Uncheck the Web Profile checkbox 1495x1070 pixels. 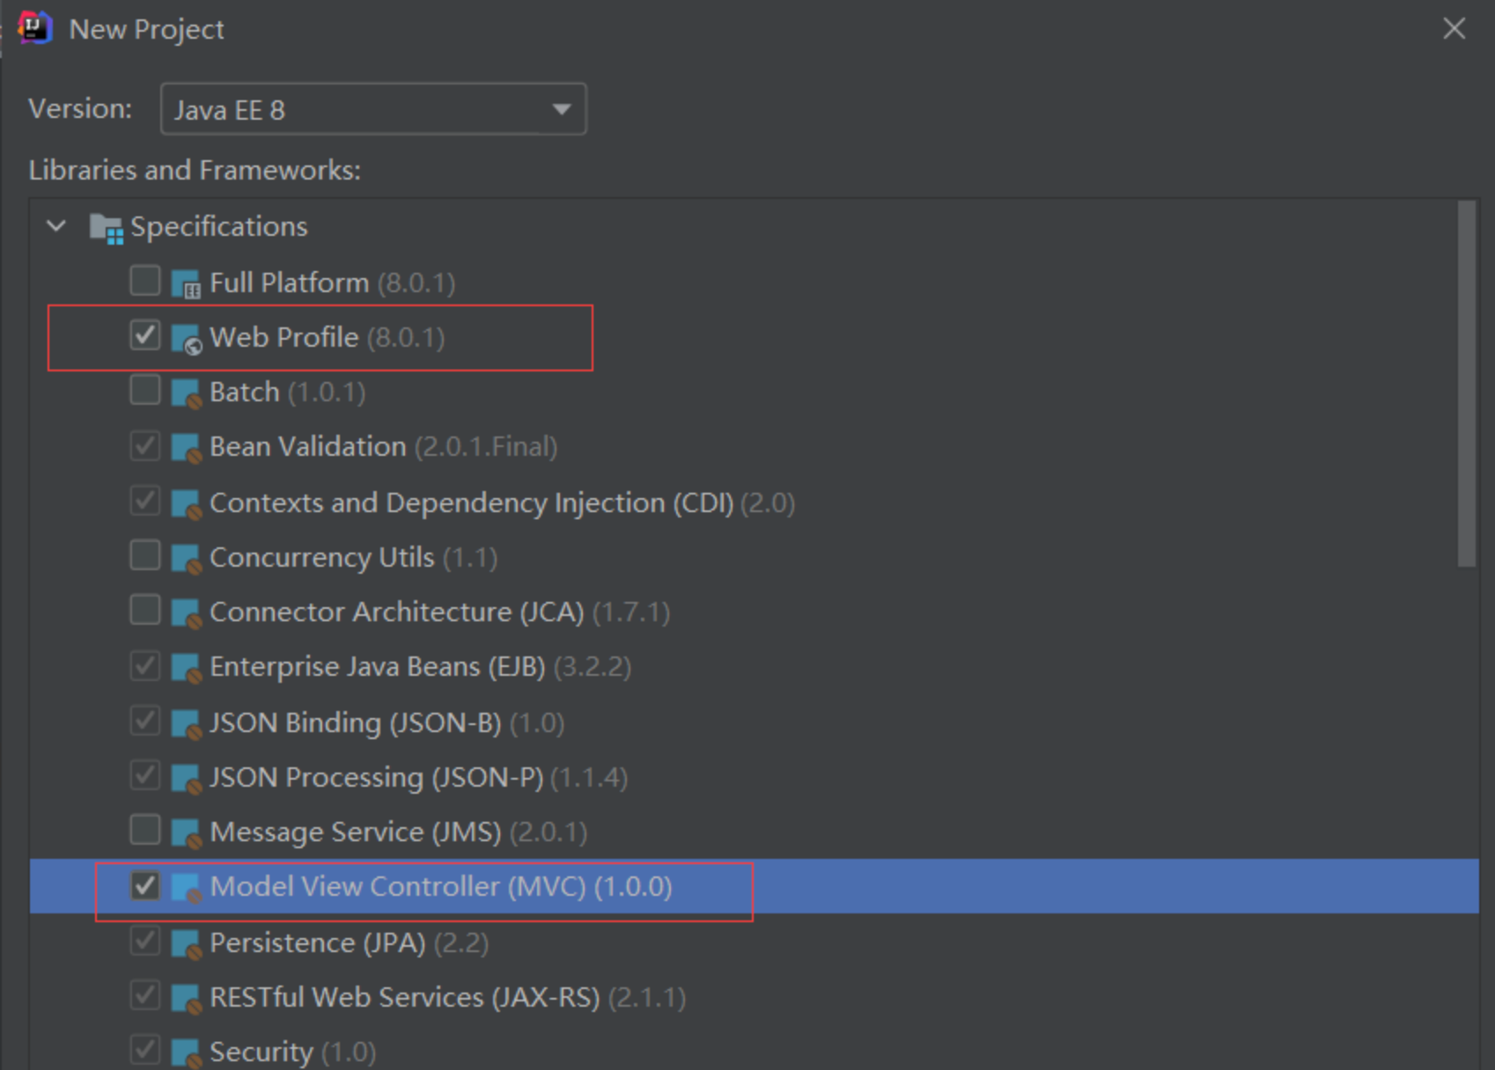[x=144, y=335]
